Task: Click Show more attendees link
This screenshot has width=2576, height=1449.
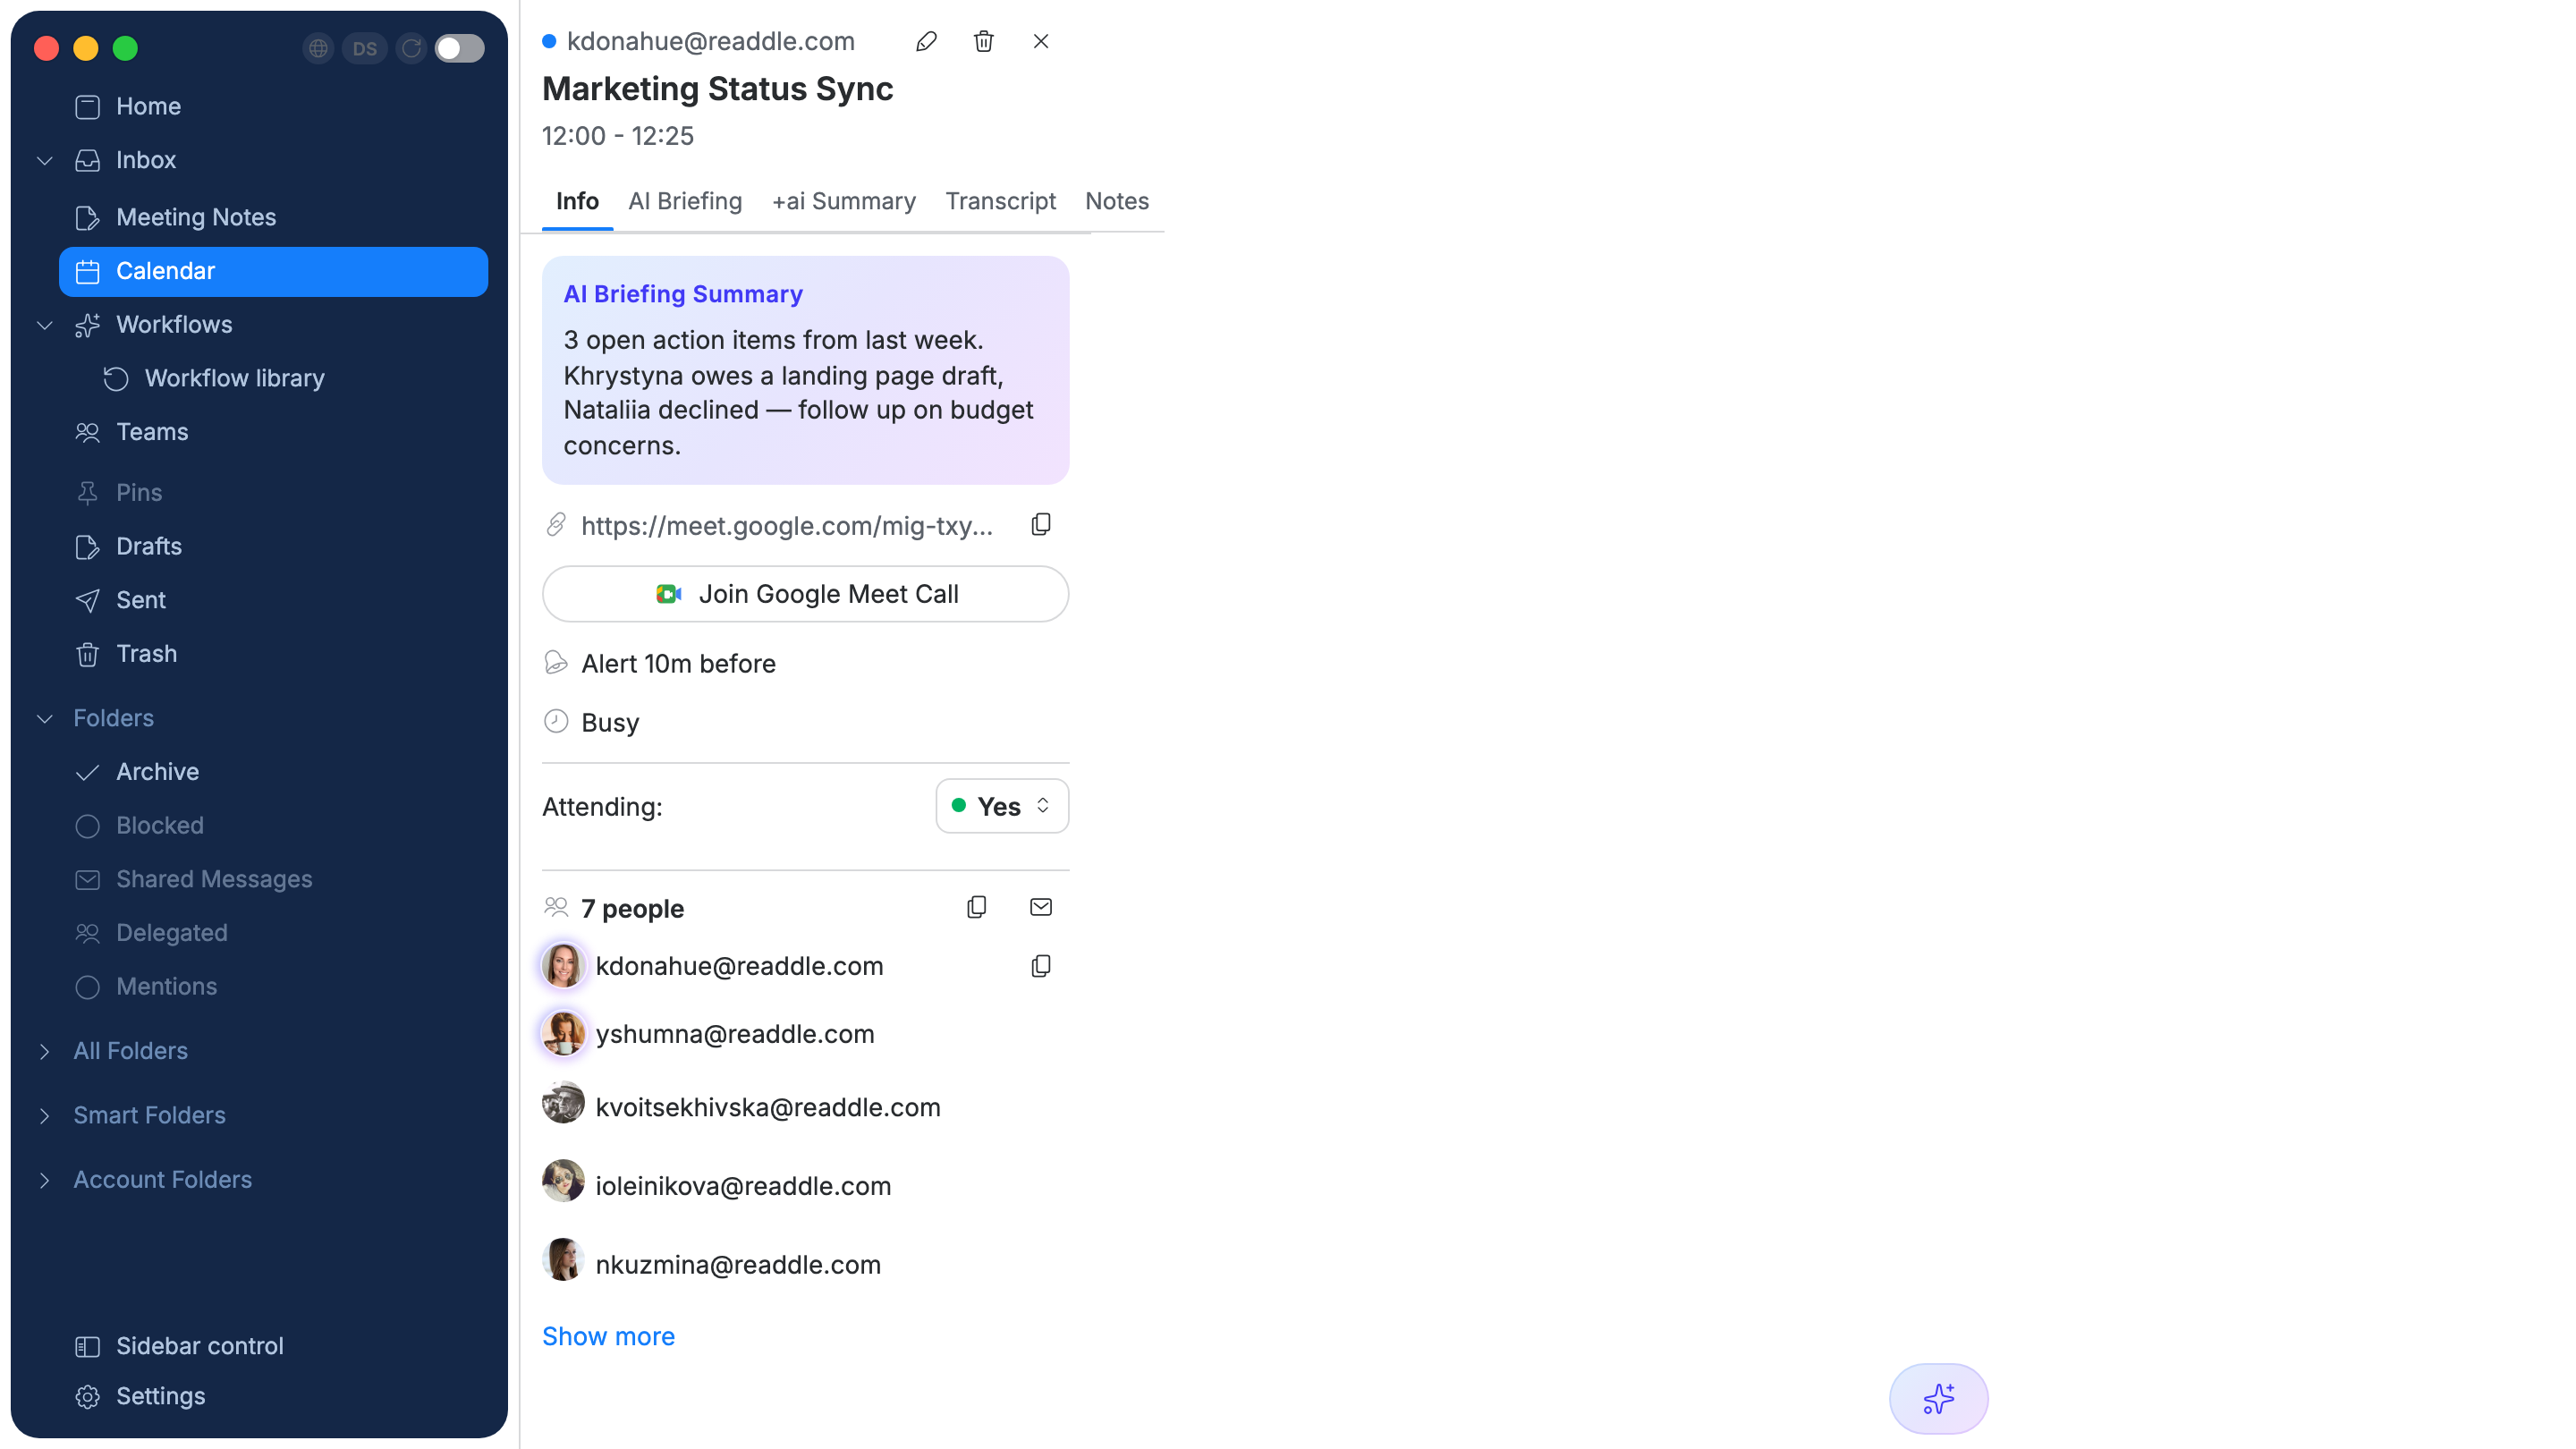Action: pos(608,1336)
